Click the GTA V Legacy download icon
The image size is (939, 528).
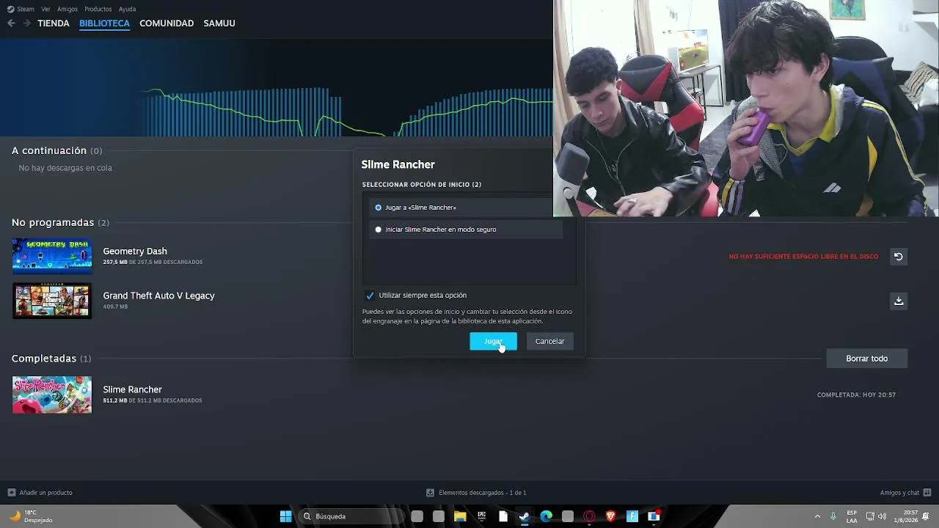point(899,301)
